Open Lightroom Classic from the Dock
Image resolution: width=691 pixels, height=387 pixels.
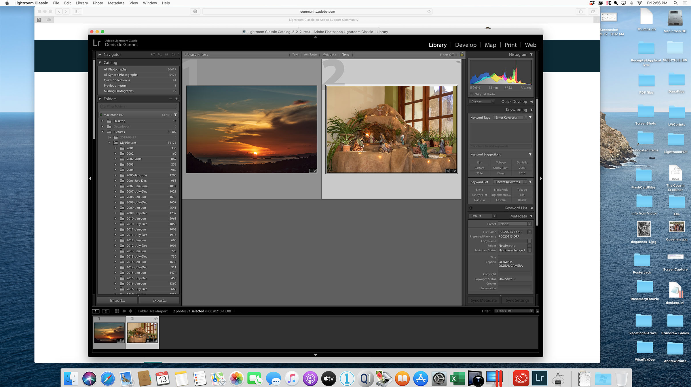540,378
